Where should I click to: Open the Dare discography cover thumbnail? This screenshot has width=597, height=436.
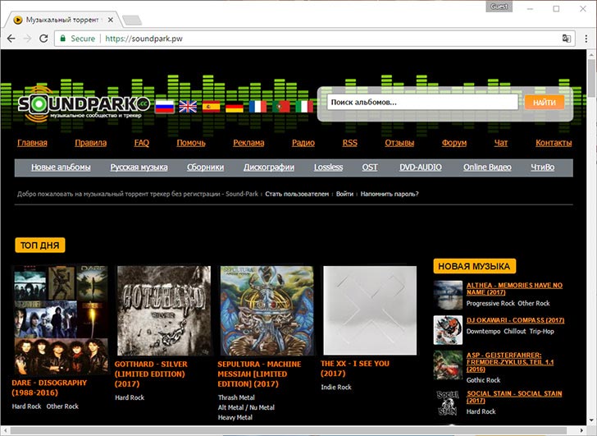click(61, 320)
